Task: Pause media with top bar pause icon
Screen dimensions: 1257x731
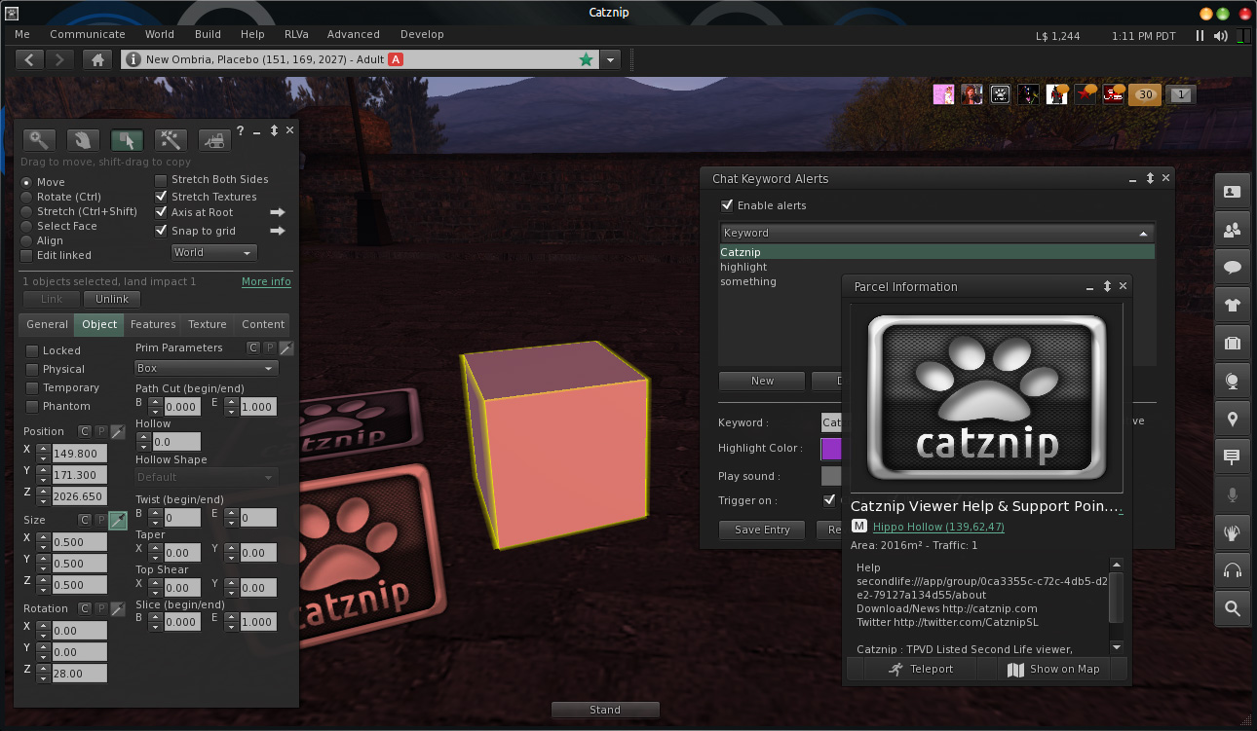Action: pyautogui.click(x=1200, y=35)
